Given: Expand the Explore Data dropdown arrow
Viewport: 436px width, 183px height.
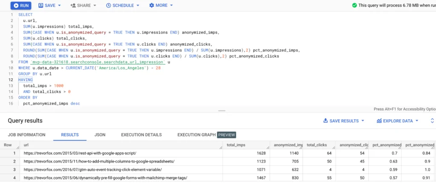Looking at the screenshot, I should (416, 121).
